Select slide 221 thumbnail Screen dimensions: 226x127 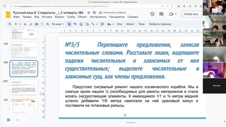(x=24, y=106)
